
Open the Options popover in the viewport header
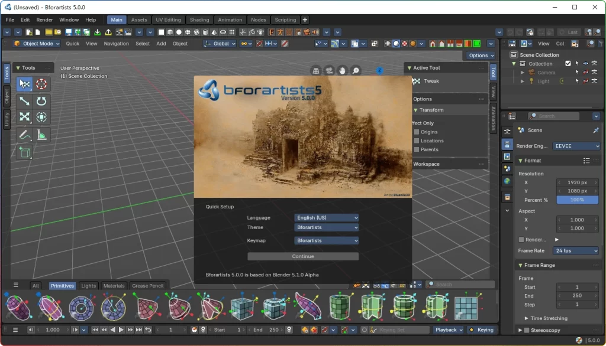click(479, 55)
